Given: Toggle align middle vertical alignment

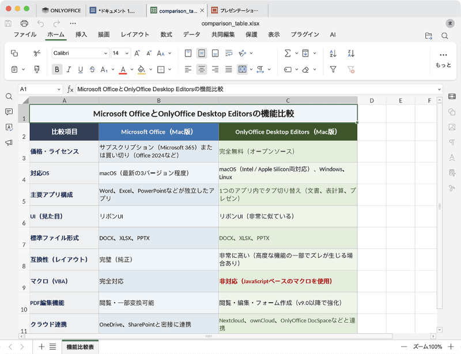Looking at the screenshot, I should pyautogui.click(x=201, y=53).
